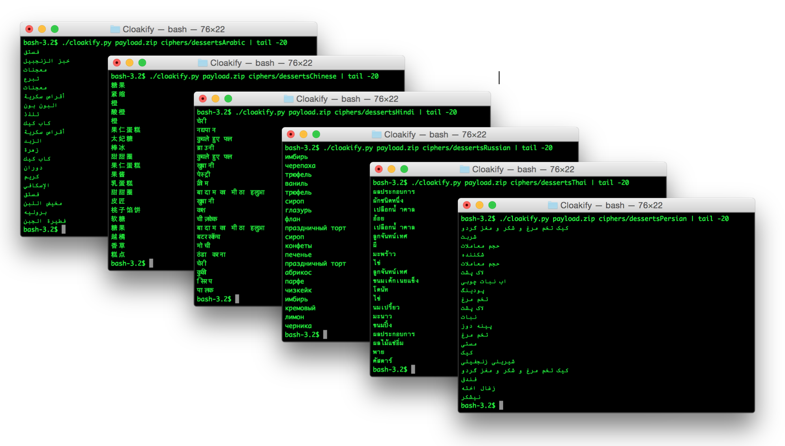The width and height of the screenshot is (785, 446).
Task: Click the dessertsHindi command line text
Action: (x=327, y=112)
